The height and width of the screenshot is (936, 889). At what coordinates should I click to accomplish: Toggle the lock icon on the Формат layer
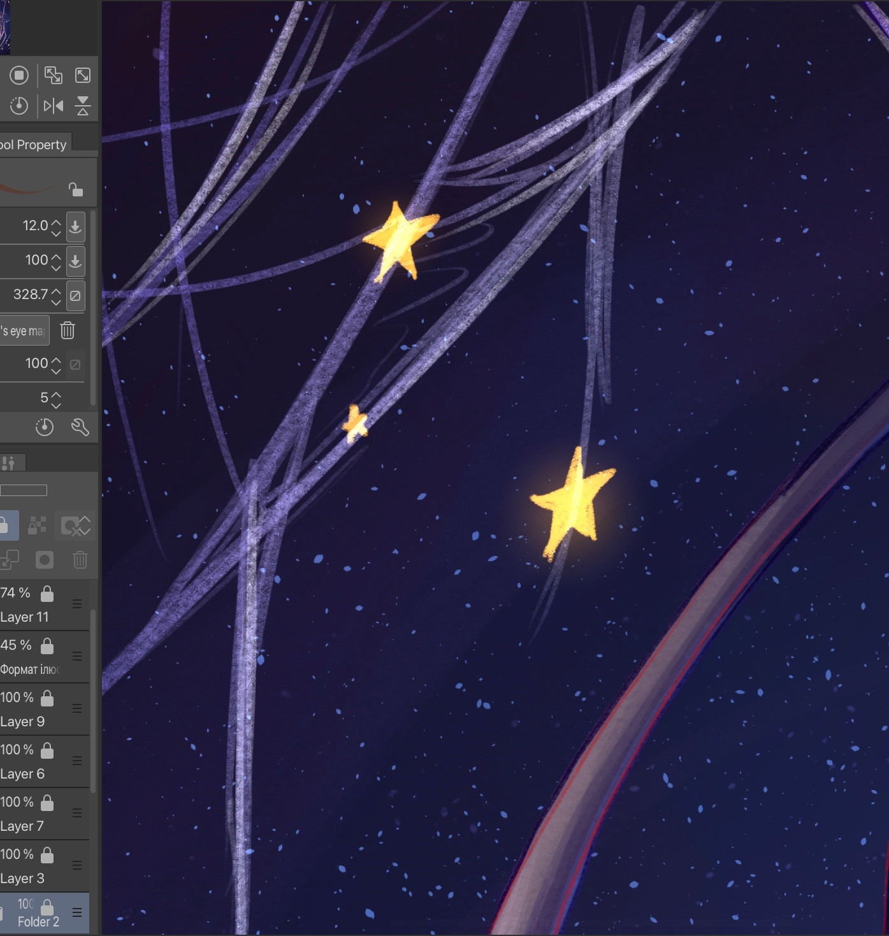(47, 646)
